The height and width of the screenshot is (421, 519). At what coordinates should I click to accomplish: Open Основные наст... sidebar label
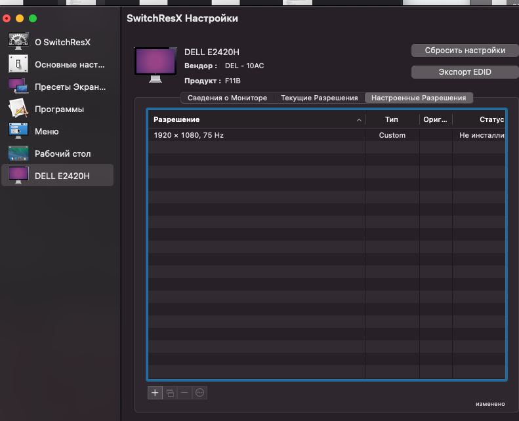point(70,64)
